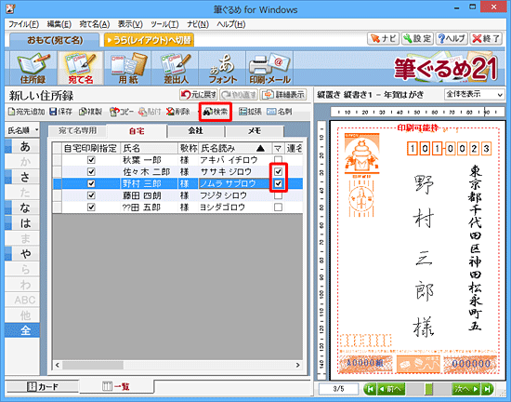Expand the 氏名順 sort order dropdown
Viewport: 511px width, 402px height.
[x=22, y=130]
